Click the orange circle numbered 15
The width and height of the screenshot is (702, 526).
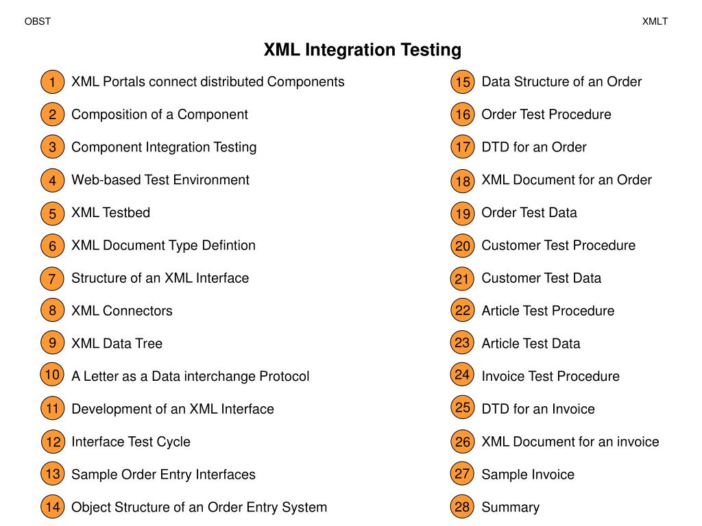coord(463,82)
